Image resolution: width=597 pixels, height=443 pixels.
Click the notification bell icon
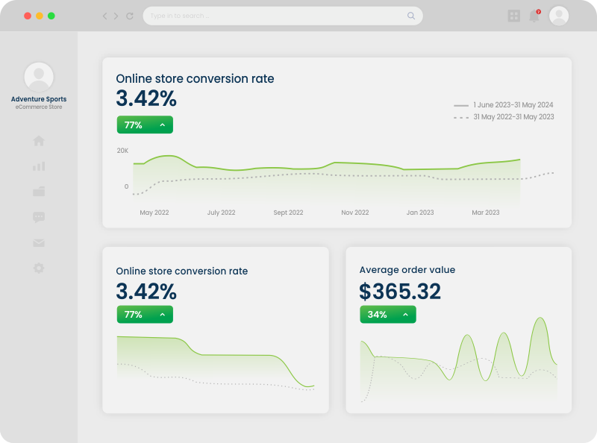(534, 16)
